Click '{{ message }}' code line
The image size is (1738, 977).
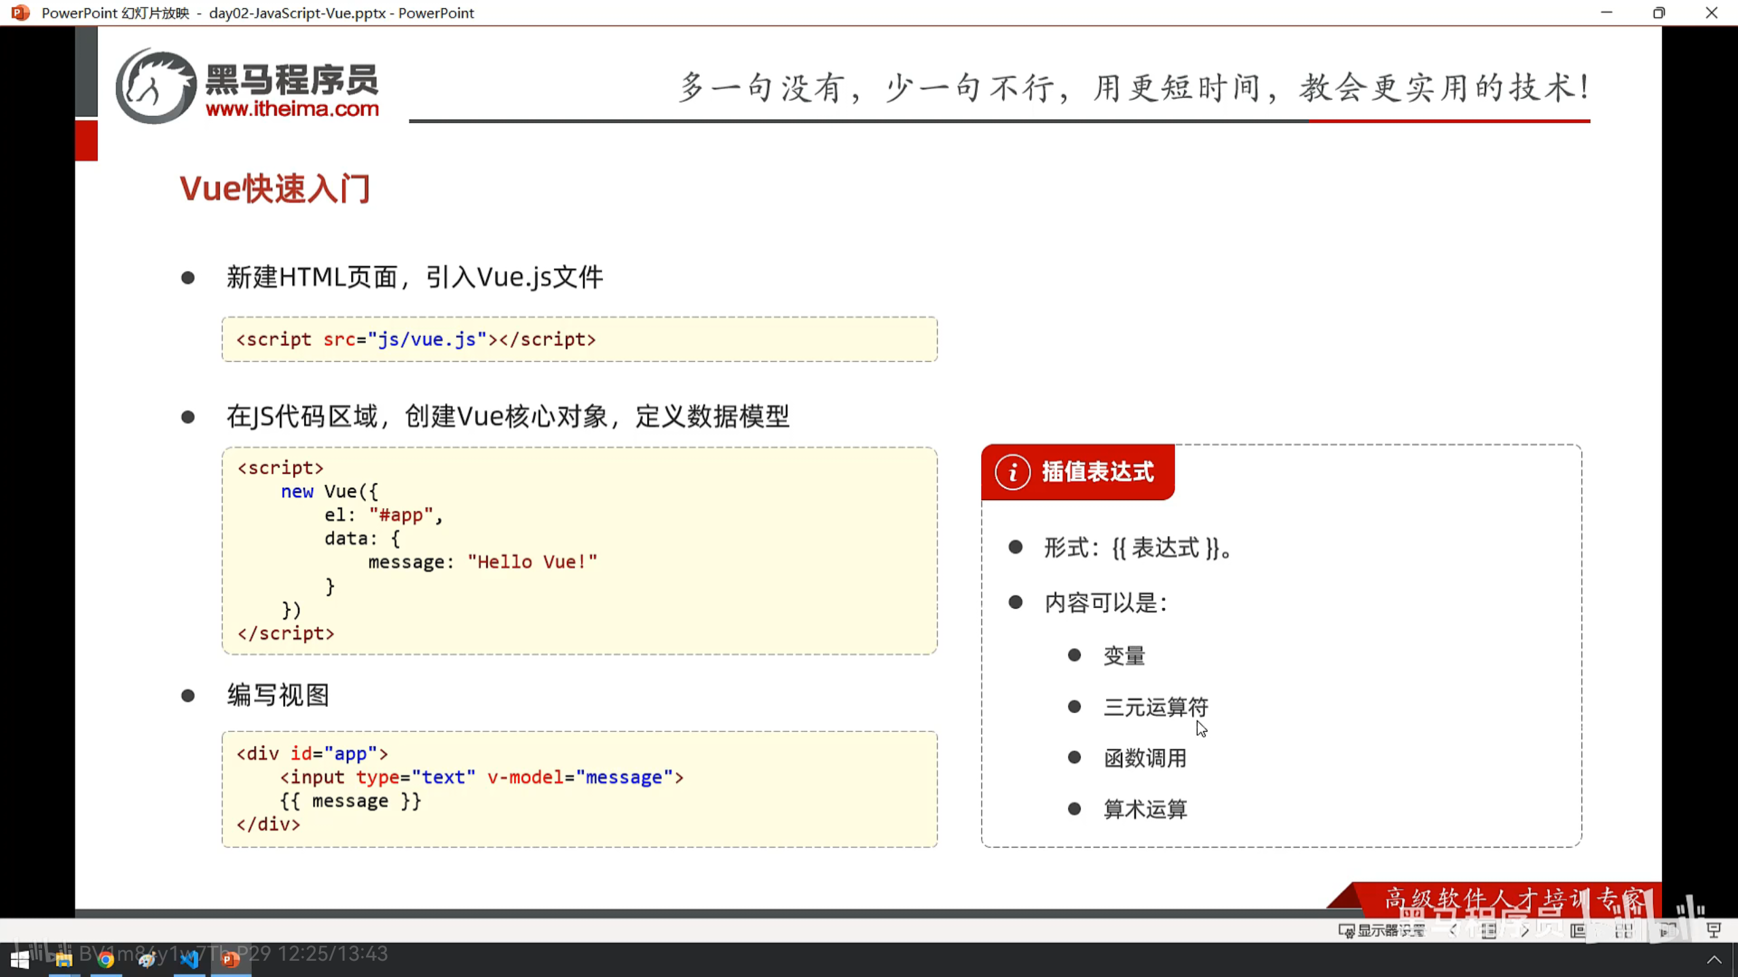[351, 801]
